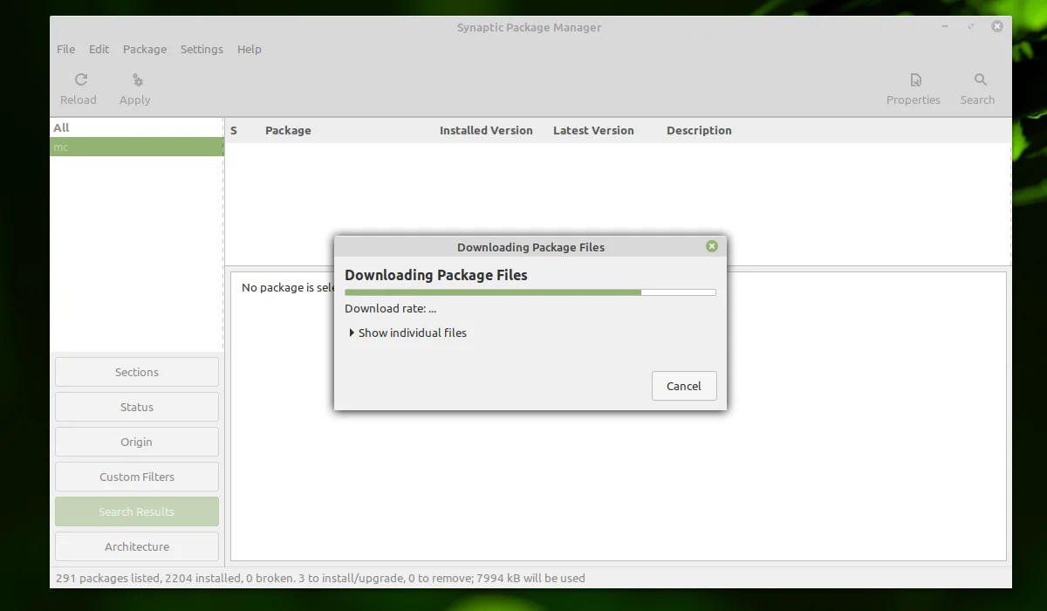This screenshot has width=1047, height=611.
Task: Click the status bar packages summary
Action: pyautogui.click(x=320, y=578)
